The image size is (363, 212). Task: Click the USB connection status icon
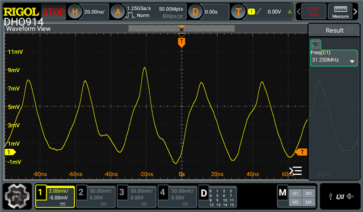(x=331, y=197)
